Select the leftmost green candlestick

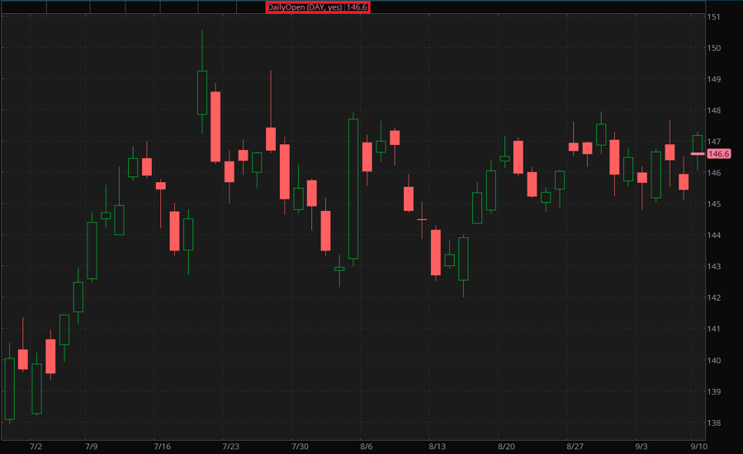[x=10, y=389]
